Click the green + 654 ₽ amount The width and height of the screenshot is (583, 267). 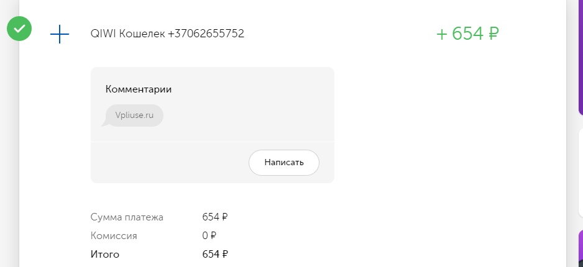[467, 34]
